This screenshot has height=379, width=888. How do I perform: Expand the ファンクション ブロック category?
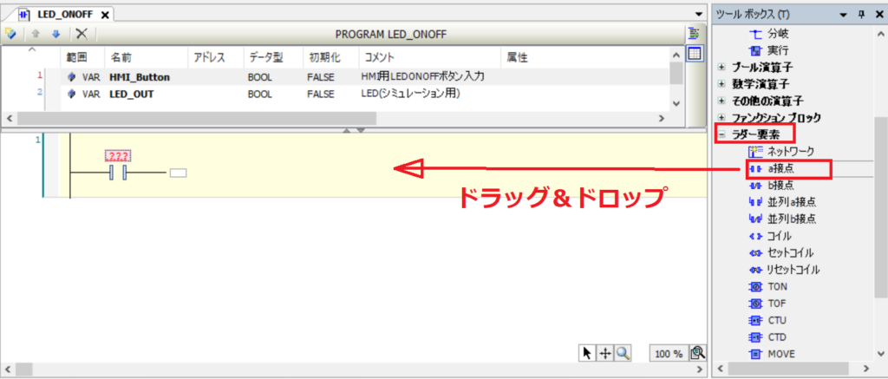(722, 117)
